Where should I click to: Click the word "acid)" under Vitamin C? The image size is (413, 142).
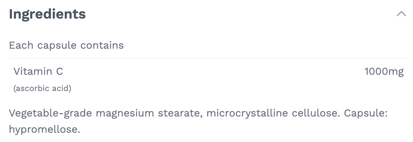(61, 88)
